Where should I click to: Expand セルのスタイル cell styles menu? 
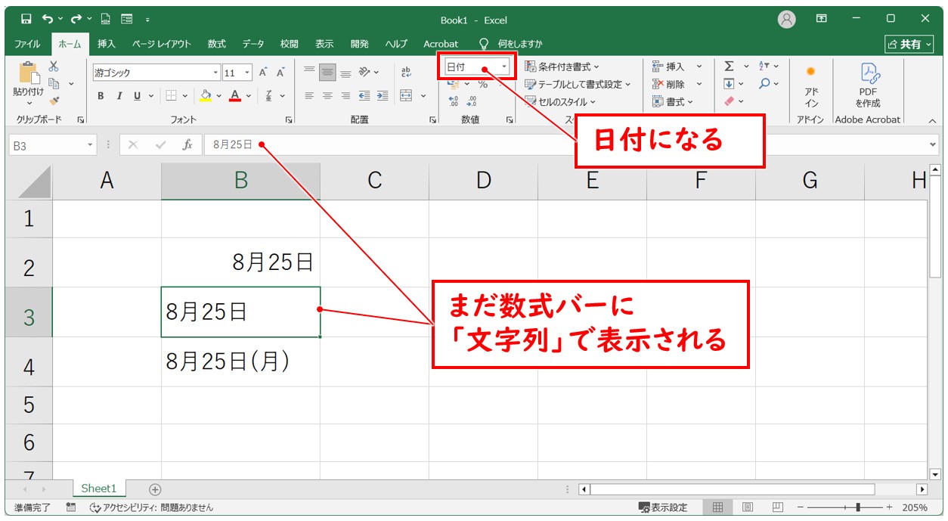pos(560,101)
